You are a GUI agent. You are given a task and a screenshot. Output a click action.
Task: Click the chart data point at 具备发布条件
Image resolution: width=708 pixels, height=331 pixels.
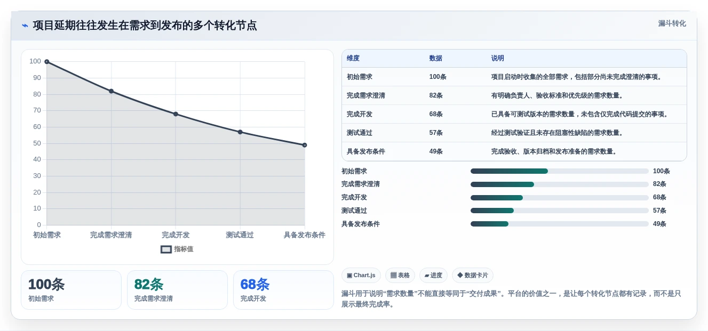pos(305,145)
